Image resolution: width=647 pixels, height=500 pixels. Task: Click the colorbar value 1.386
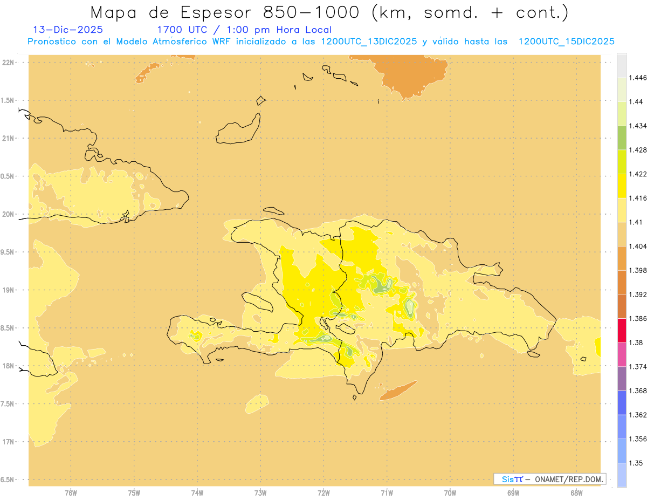tap(637, 319)
